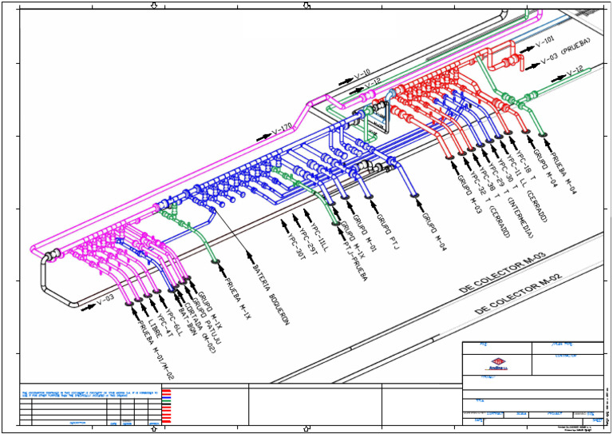Select the YPC-11 LL (CERRADO) label

(527, 189)
